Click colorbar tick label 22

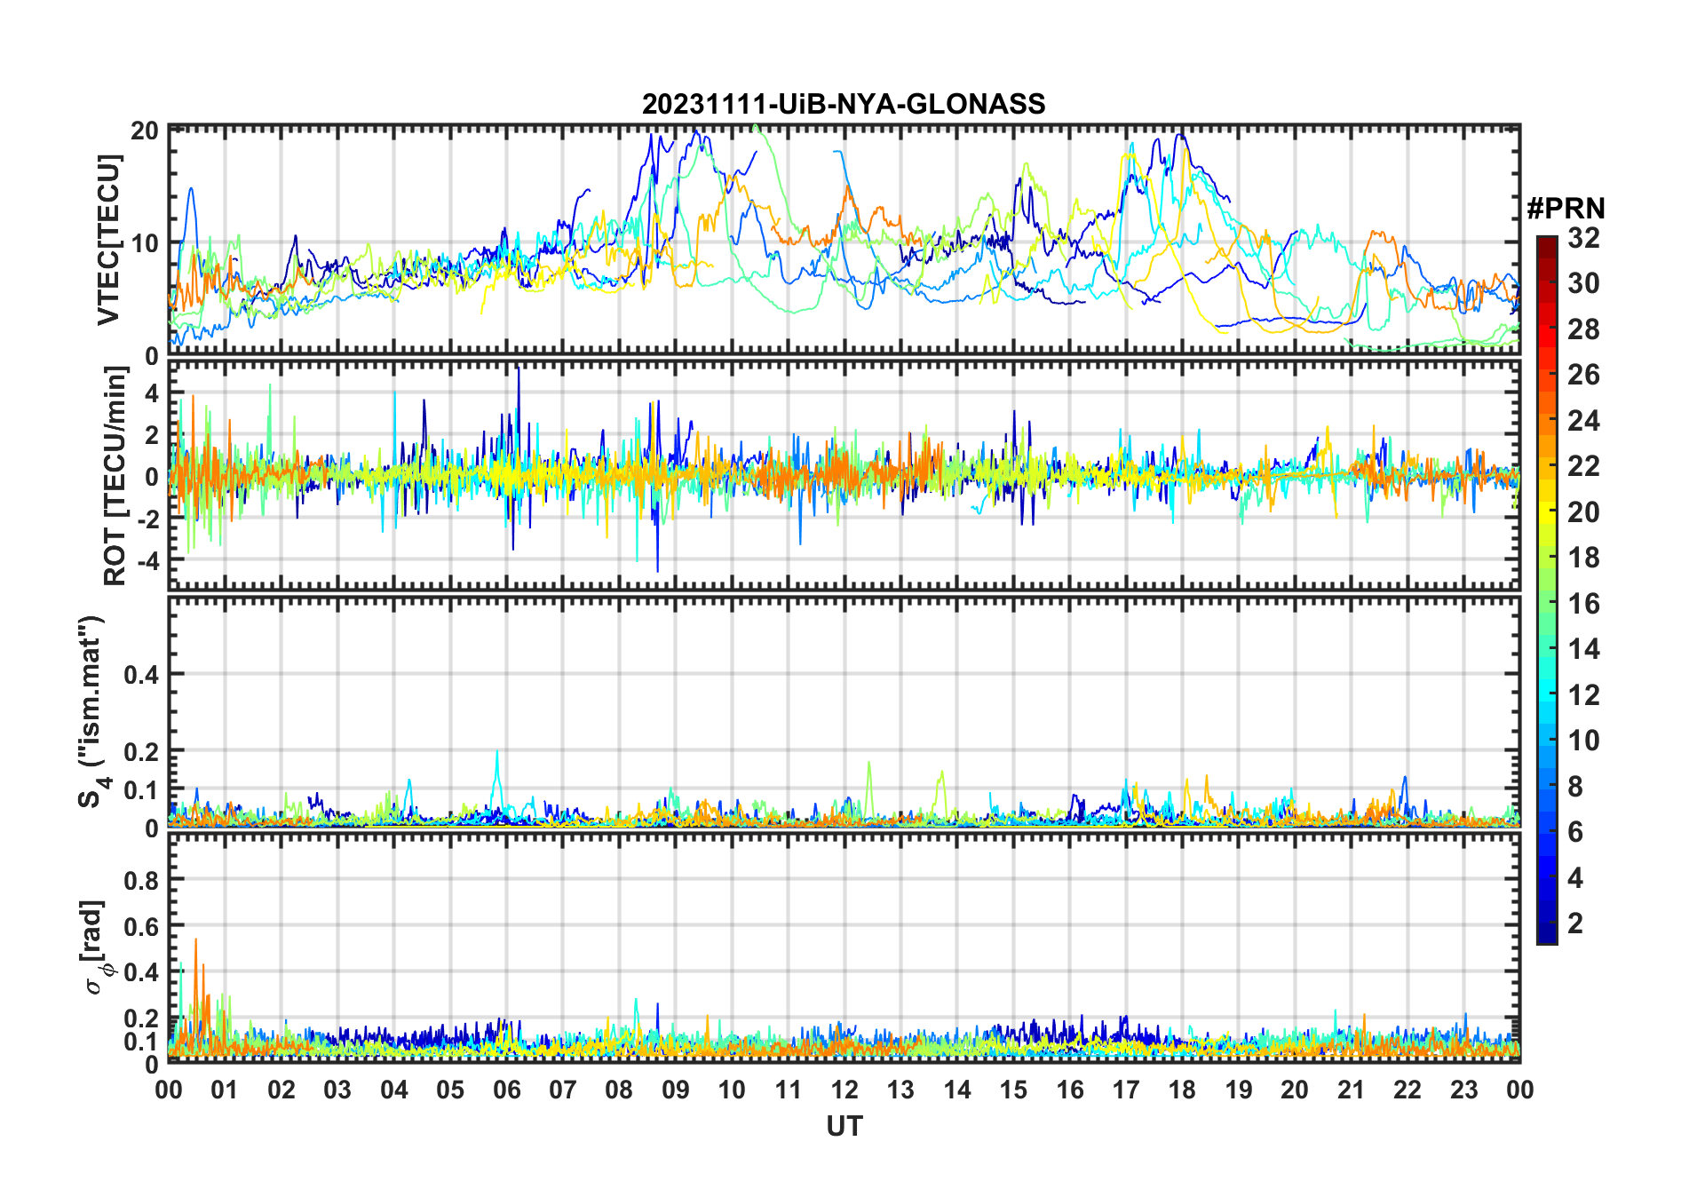1583,465
